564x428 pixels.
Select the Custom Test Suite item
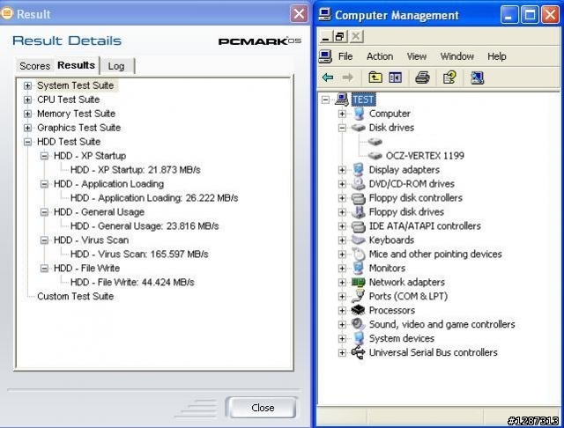point(76,296)
